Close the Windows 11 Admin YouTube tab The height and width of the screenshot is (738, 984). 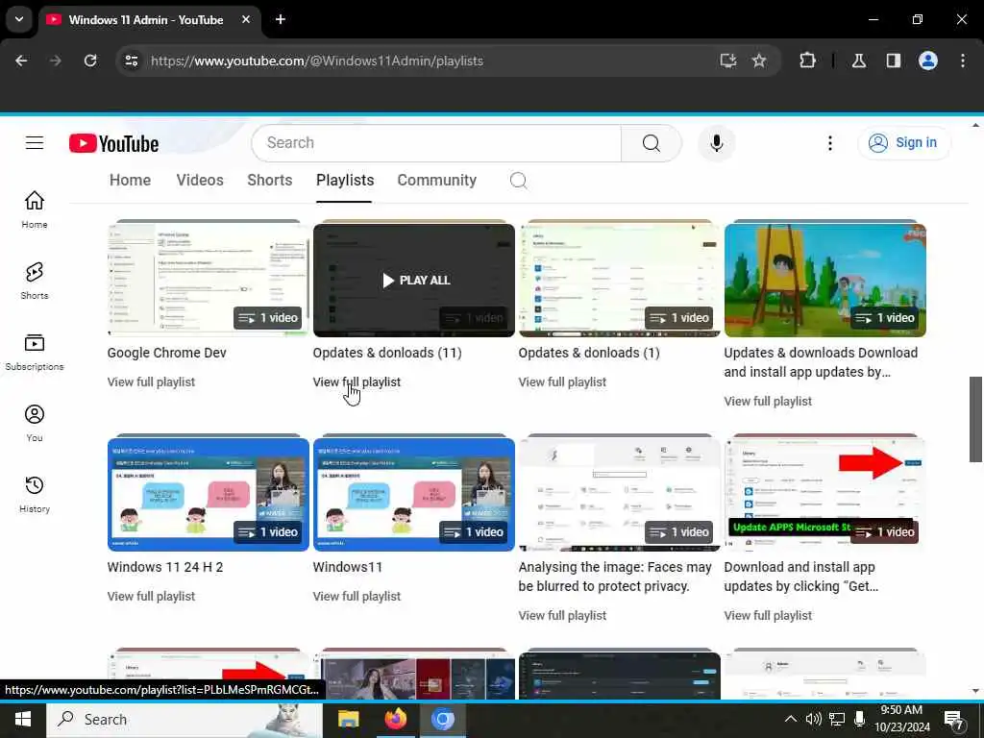(x=246, y=19)
